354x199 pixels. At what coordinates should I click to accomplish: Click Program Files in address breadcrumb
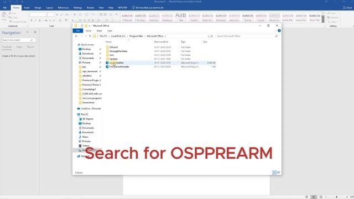136,36
